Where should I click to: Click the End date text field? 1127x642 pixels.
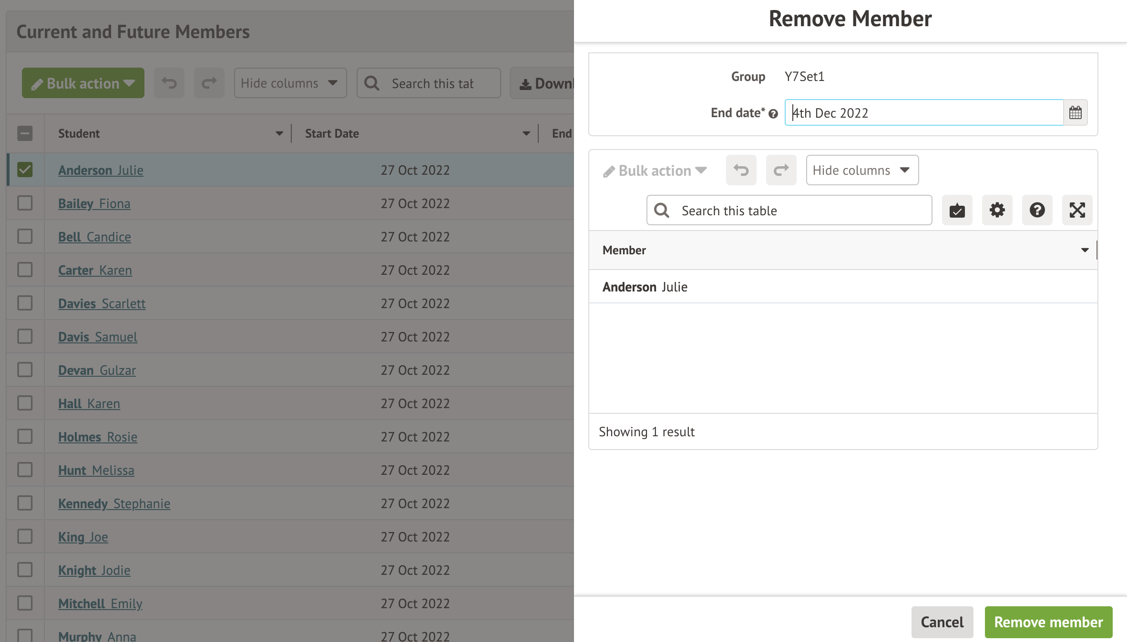[x=923, y=113]
